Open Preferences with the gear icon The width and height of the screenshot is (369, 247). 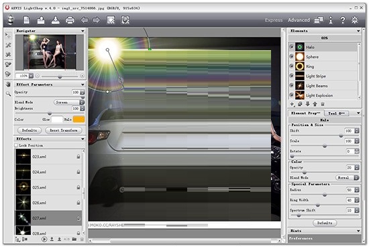pos(355,20)
